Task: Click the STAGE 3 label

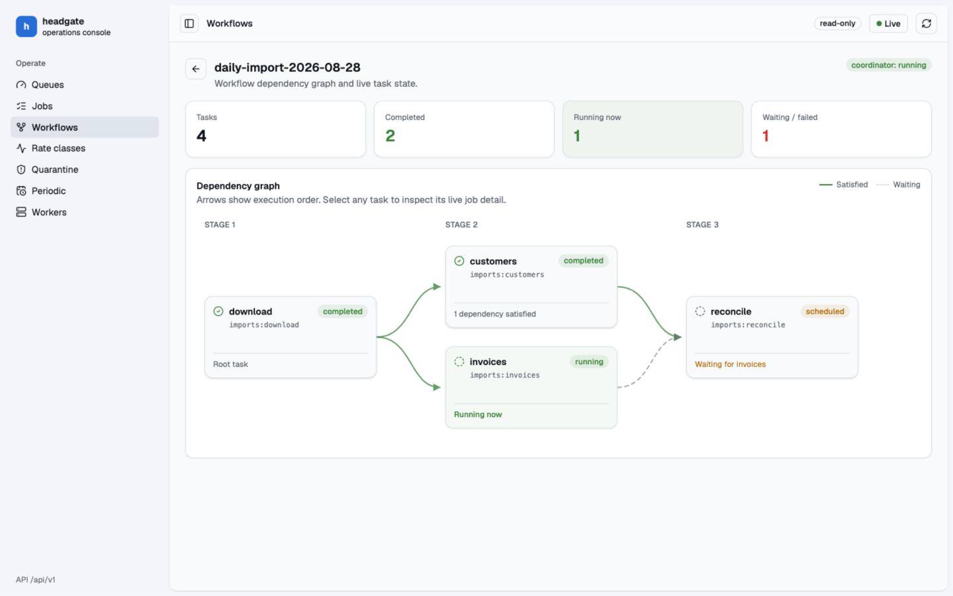Action: coord(702,225)
